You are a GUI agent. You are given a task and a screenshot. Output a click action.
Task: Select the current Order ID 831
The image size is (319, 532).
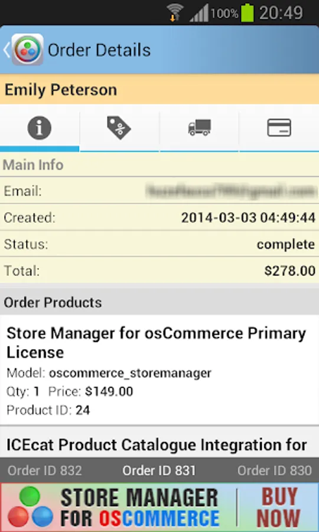pos(159,471)
